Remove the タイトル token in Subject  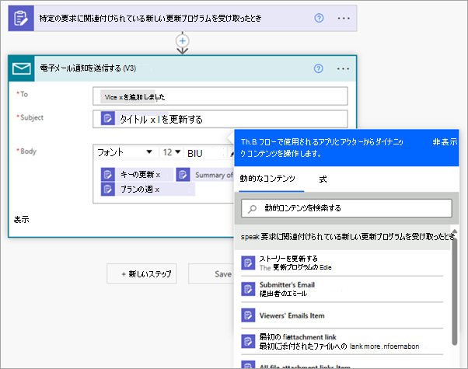tap(153, 120)
